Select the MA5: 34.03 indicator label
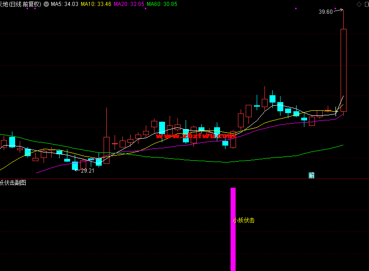This screenshot has width=369, height=271. [65, 4]
